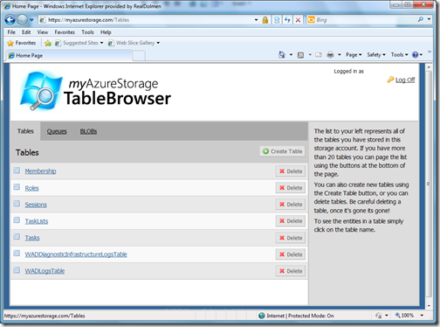The height and width of the screenshot is (327, 440).
Task: Open the Tools dropdown in command bar
Action: (399, 55)
